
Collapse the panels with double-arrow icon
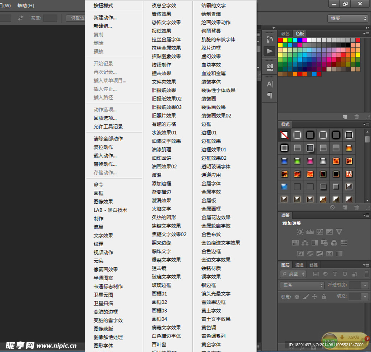tap(367, 28)
